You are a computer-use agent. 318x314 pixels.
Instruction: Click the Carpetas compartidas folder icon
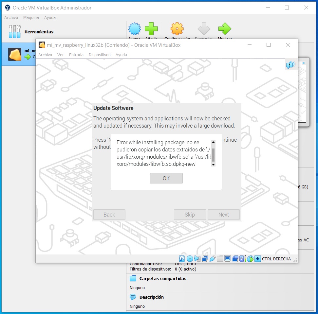pyautogui.click(x=133, y=278)
